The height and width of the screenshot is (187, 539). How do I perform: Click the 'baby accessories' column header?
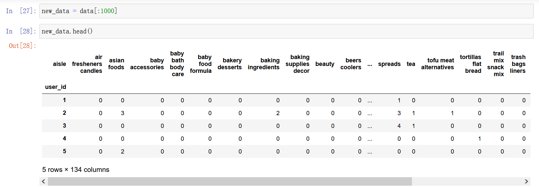147,64
